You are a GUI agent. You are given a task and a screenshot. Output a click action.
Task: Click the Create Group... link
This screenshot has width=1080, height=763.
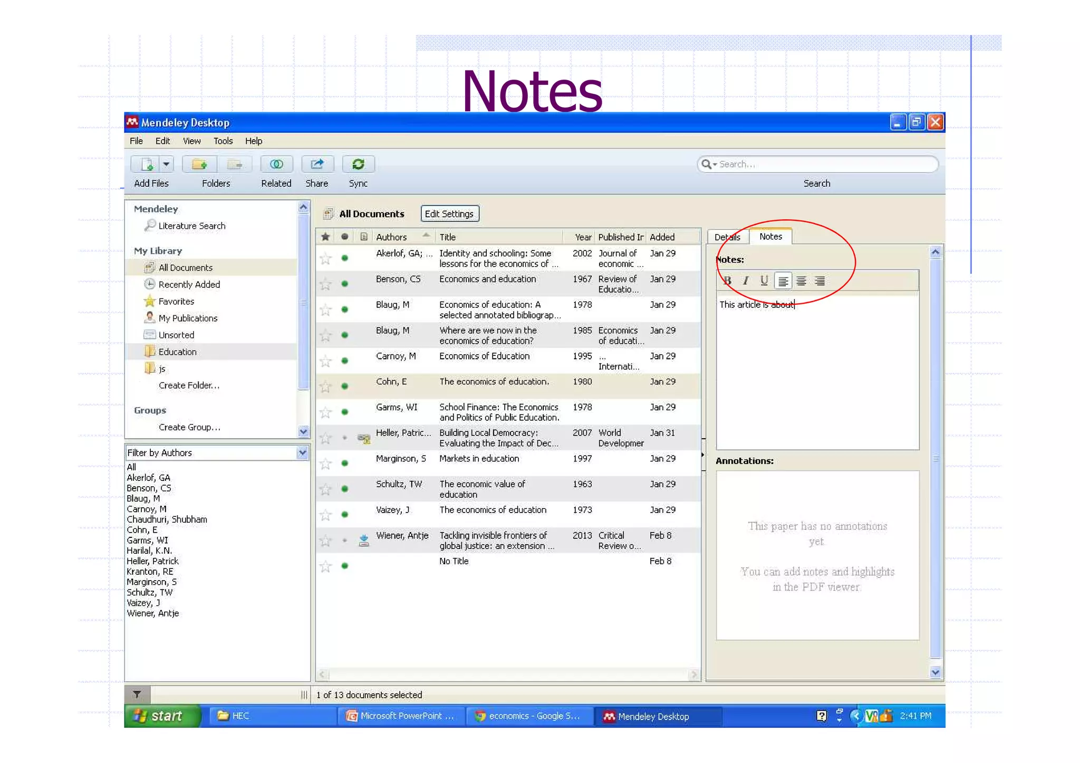pos(189,428)
